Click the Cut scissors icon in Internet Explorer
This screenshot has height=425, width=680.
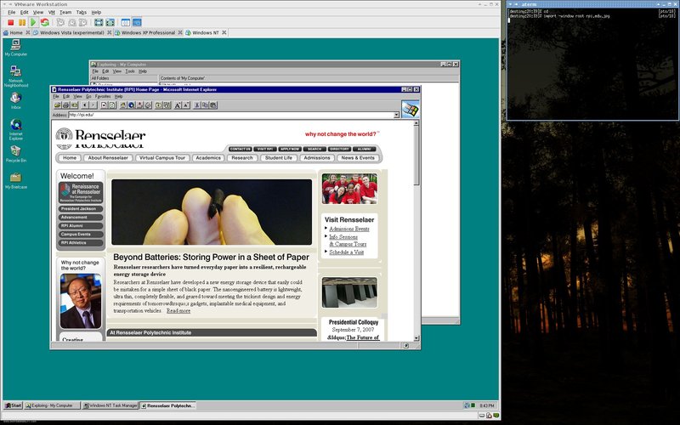[196, 105]
